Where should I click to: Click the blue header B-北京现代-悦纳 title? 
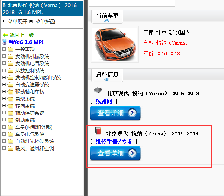[42, 9]
